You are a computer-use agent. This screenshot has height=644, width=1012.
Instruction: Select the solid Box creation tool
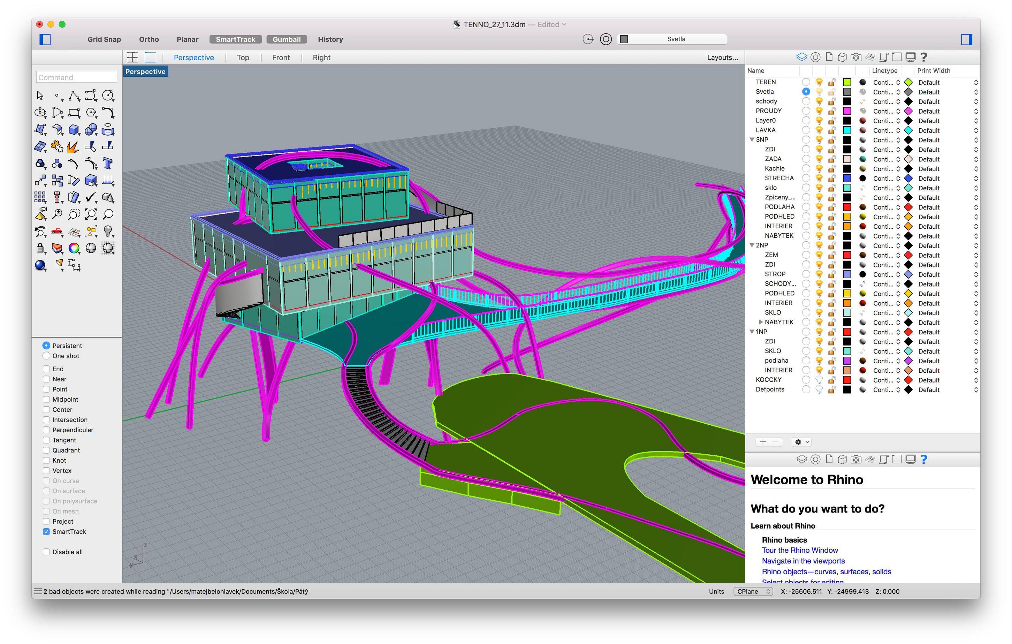point(74,129)
